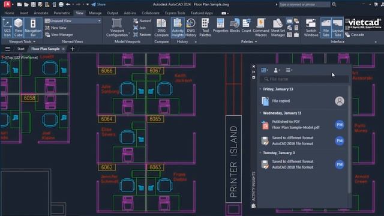Open DWG History palette
The width and height of the screenshot is (384, 216).
coord(191,28)
